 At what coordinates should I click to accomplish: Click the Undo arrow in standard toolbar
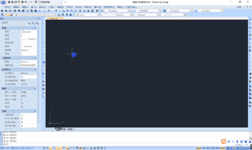coord(49,11)
